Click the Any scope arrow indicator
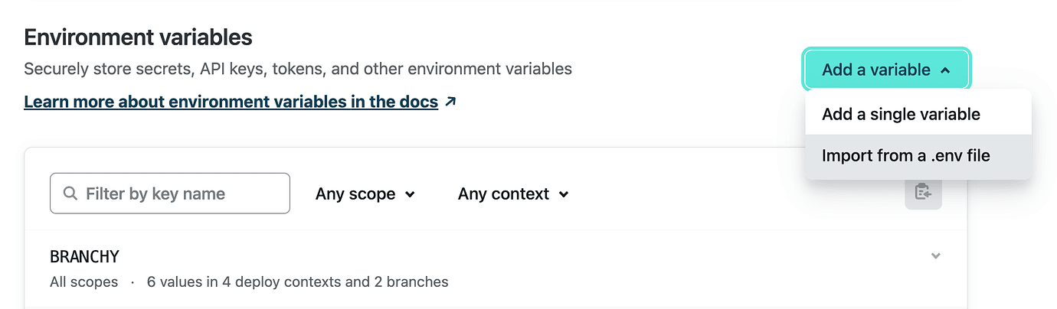1057x309 pixels. 410,194
